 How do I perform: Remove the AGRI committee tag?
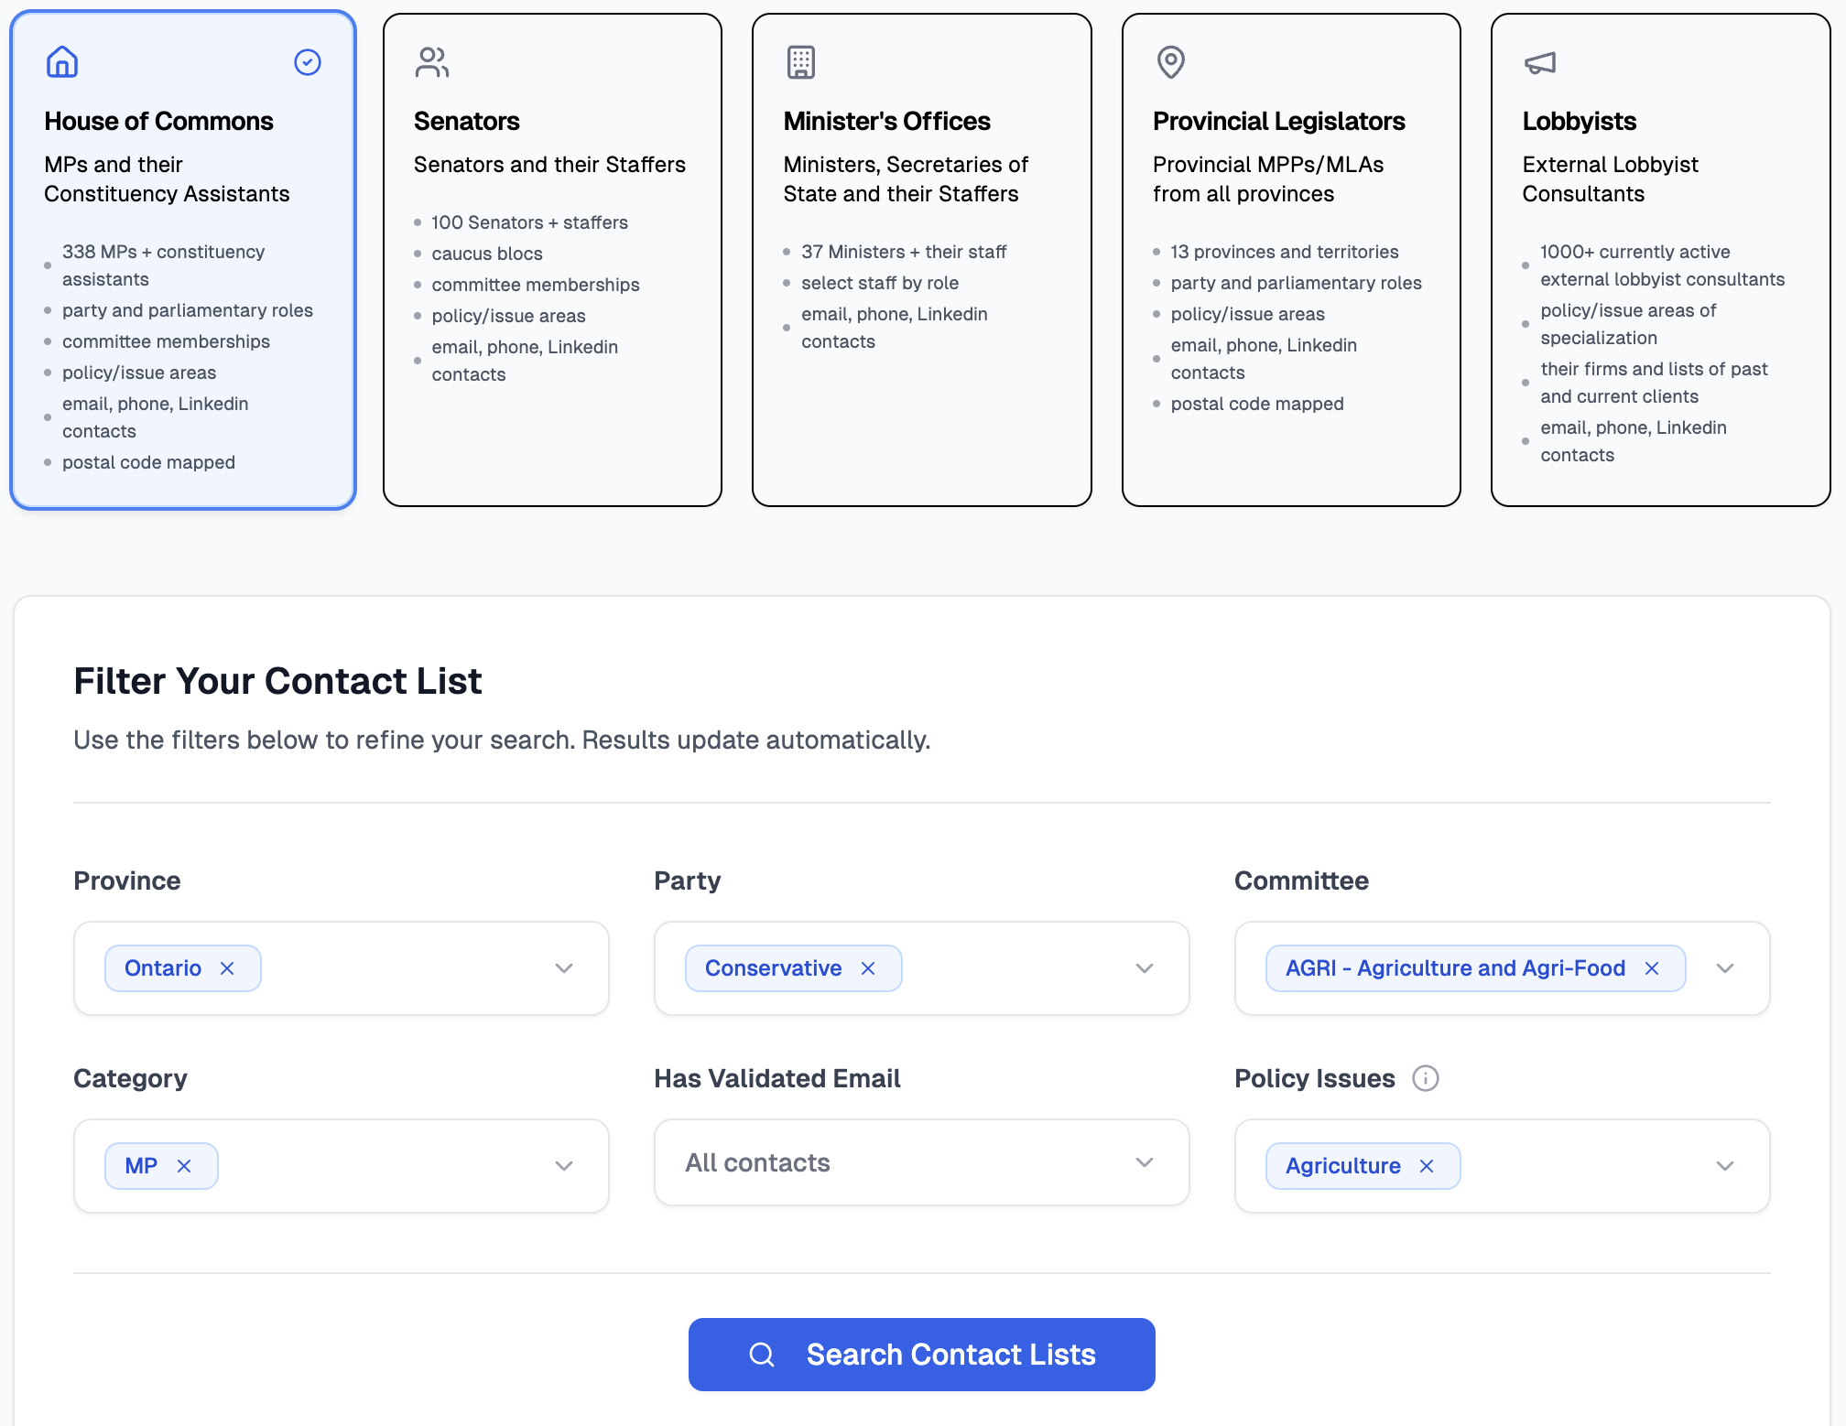[x=1653, y=968]
